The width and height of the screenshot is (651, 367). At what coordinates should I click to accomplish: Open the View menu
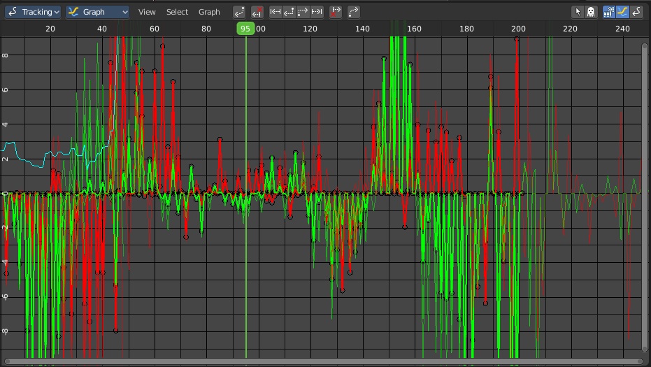point(147,12)
